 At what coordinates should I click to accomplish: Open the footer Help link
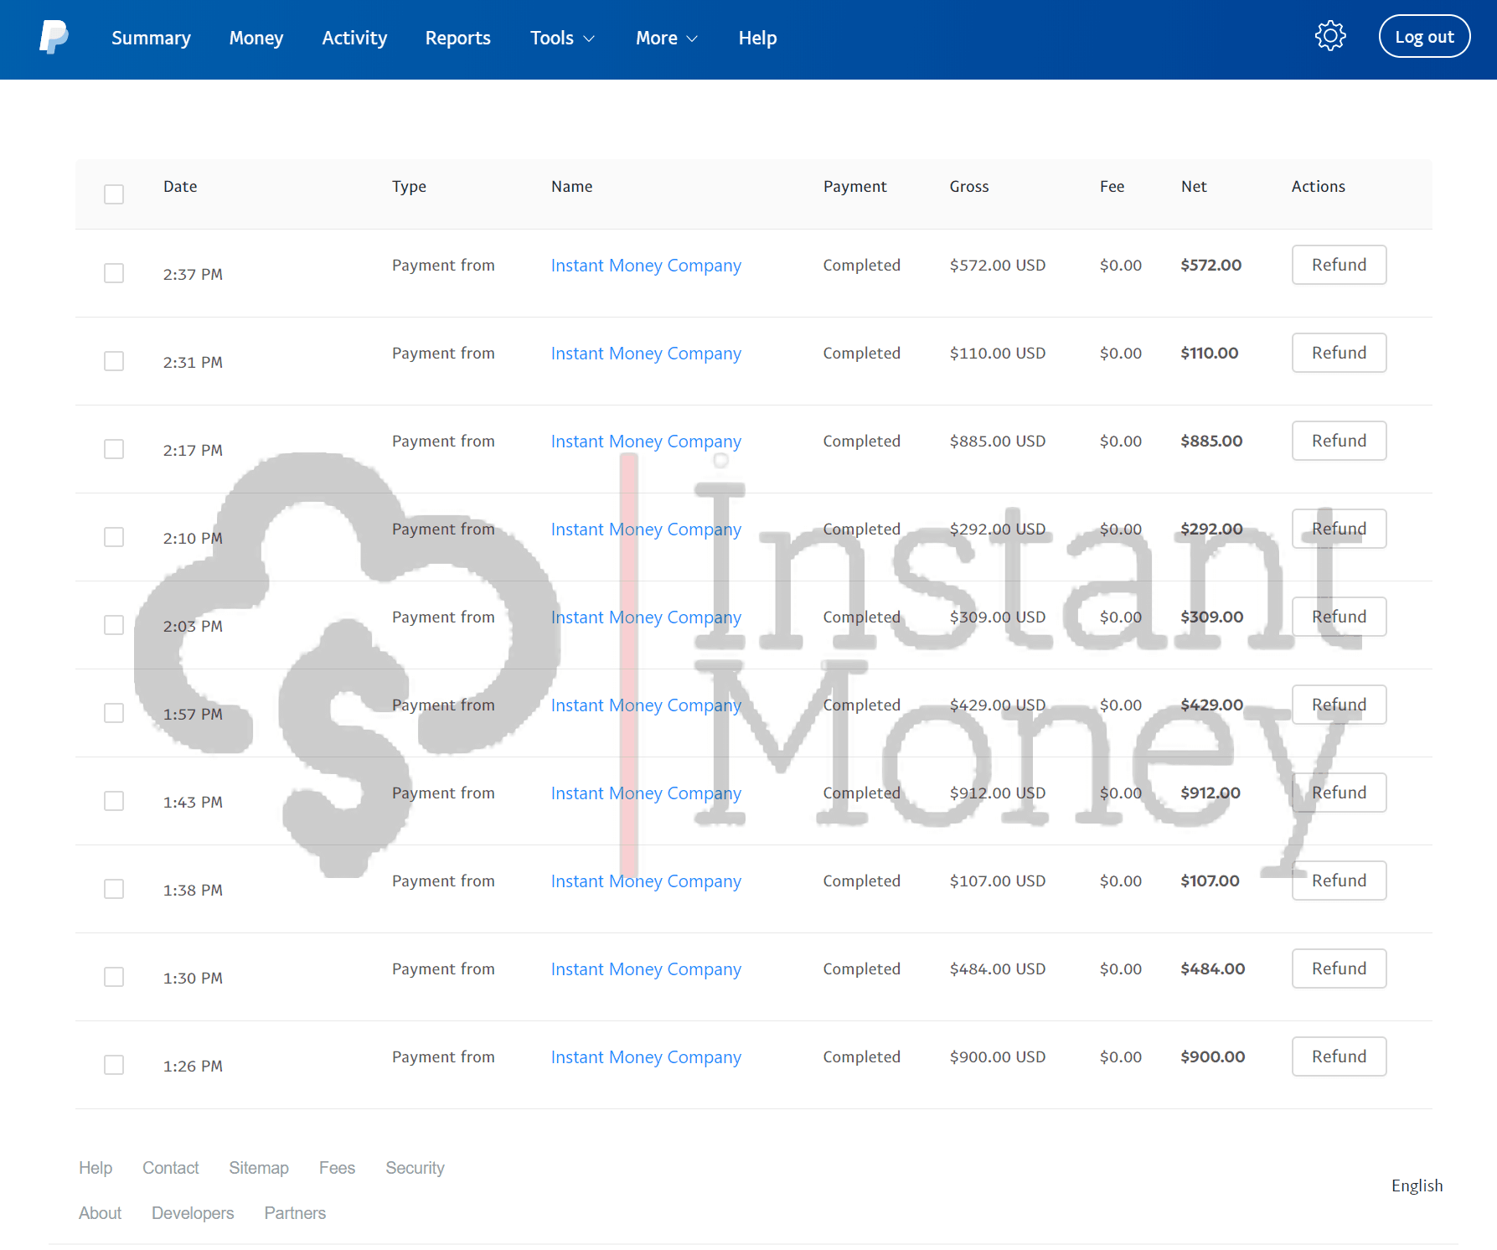95,1168
